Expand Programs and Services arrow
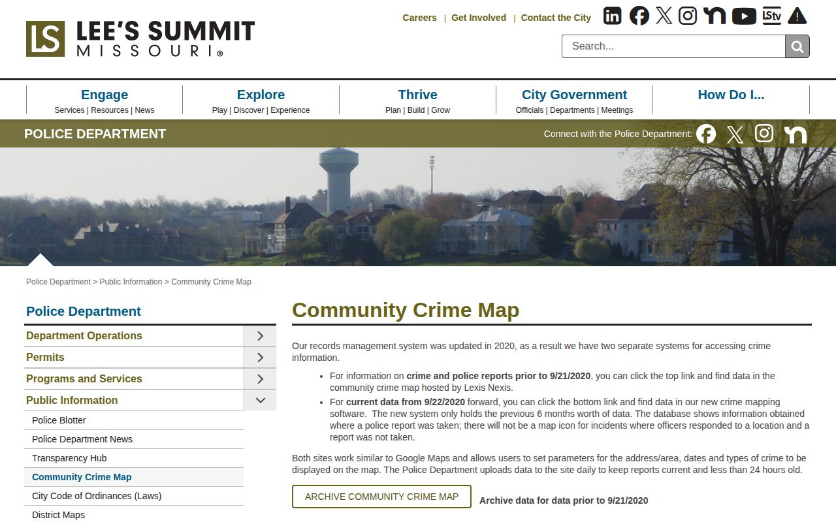 click(x=260, y=379)
